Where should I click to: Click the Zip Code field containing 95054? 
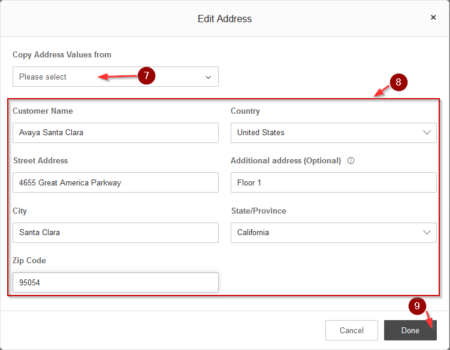[x=116, y=282]
